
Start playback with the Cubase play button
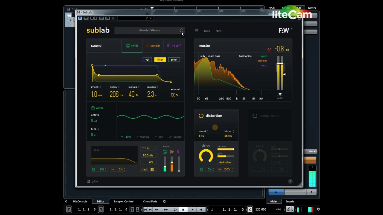pyautogui.click(x=192, y=210)
